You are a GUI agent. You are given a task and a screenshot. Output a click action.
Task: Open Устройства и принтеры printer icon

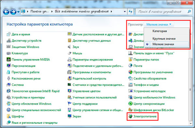click(8, 97)
